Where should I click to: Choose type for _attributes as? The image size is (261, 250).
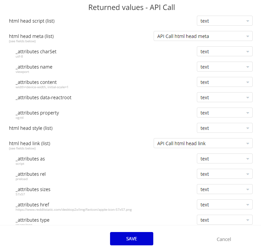coord(224,159)
